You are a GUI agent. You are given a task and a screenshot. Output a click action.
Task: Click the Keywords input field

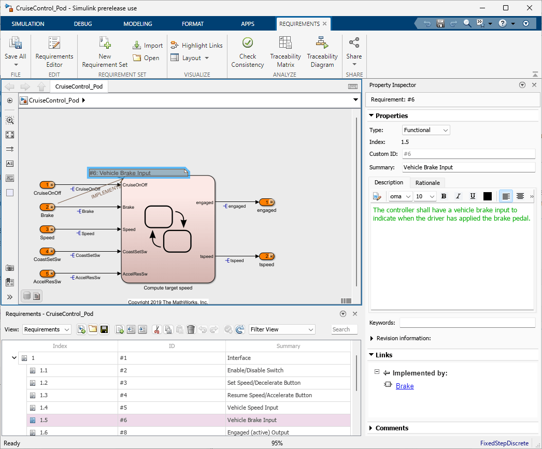coord(467,323)
